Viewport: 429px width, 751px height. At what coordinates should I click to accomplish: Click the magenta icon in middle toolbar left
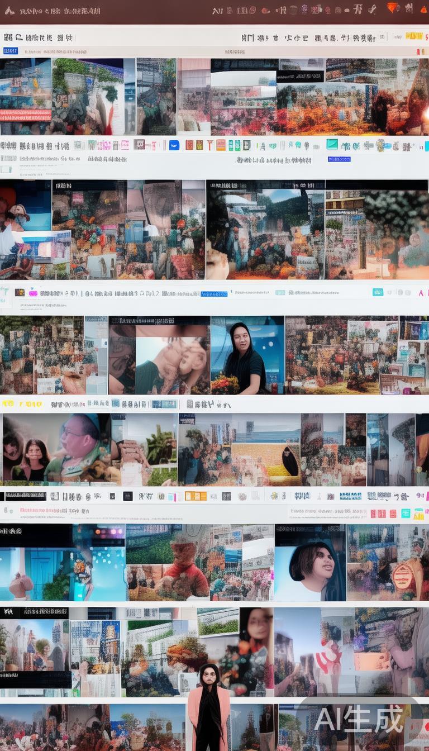pos(33,292)
